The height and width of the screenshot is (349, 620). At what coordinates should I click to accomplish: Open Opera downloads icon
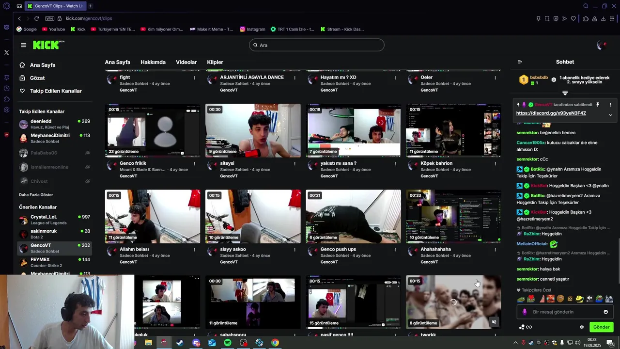[603, 18]
